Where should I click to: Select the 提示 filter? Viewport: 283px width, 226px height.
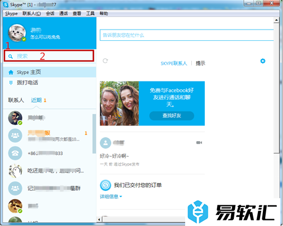(200, 64)
